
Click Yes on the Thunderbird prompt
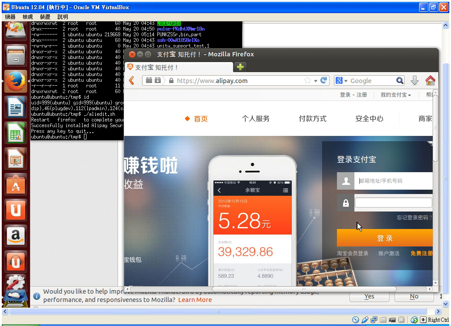coord(369,296)
